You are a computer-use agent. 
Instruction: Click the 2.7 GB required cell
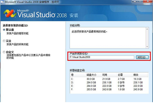point(121,79)
